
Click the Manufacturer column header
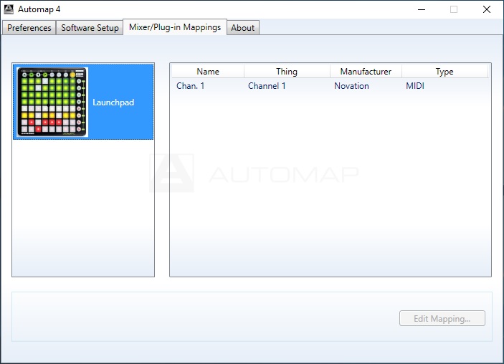(366, 72)
